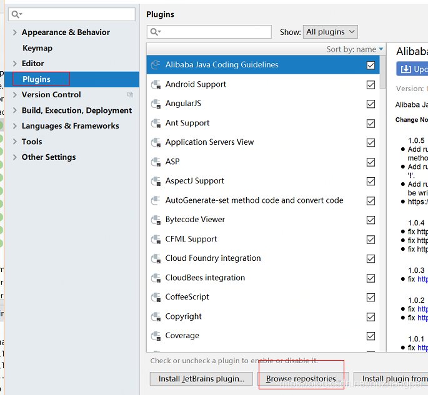Click the AspectJ Support plugin icon
The height and width of the screenshot is (395, 428).
coord(156,182)
